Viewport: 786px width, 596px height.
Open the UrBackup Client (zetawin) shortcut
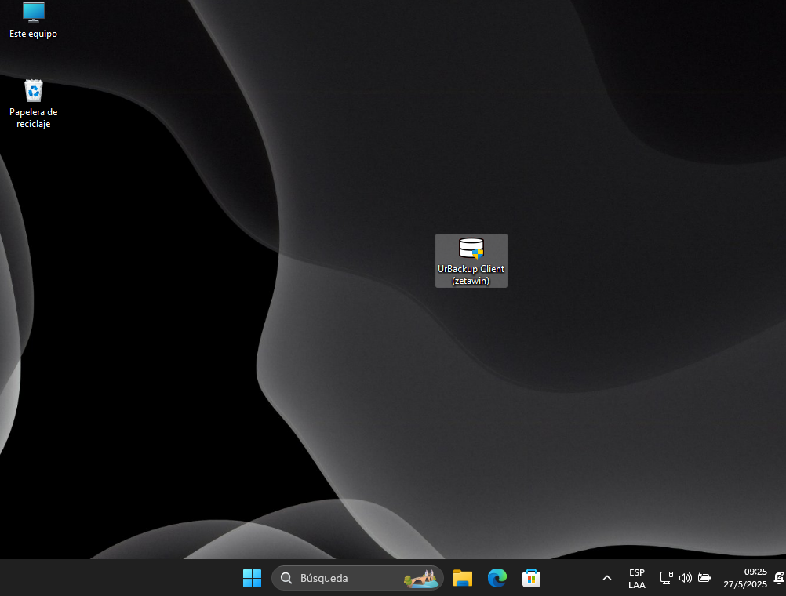(471, 249)
